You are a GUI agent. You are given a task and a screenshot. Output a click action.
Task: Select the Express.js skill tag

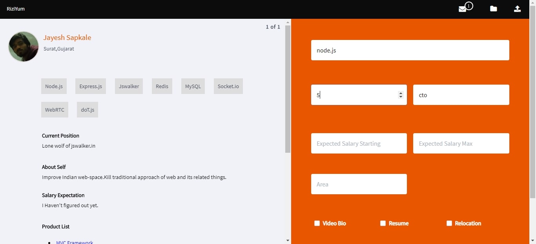coord(91,86)
